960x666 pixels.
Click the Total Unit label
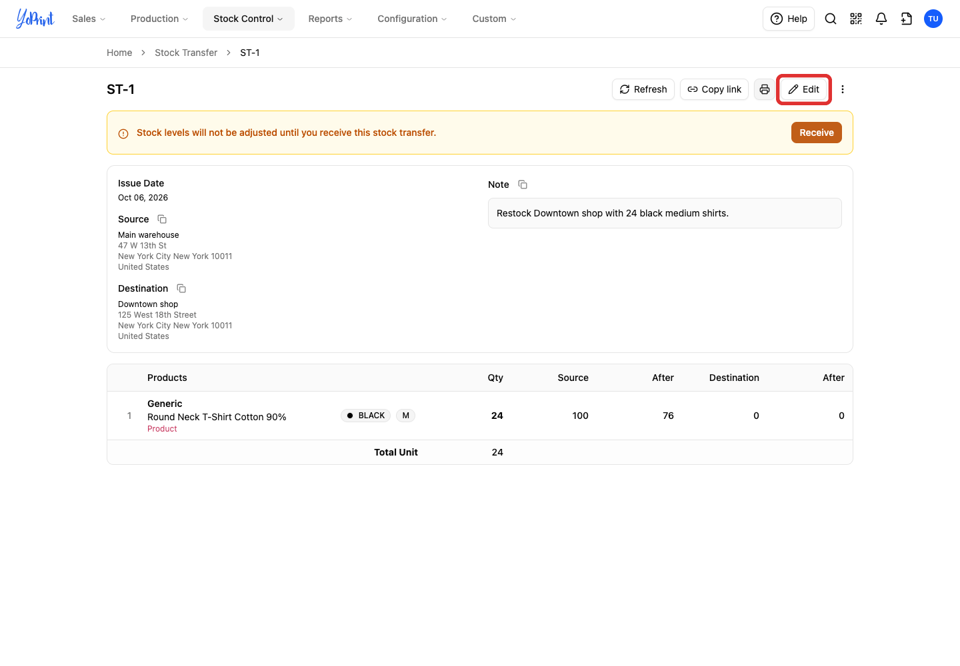click(x=396, y=452)
